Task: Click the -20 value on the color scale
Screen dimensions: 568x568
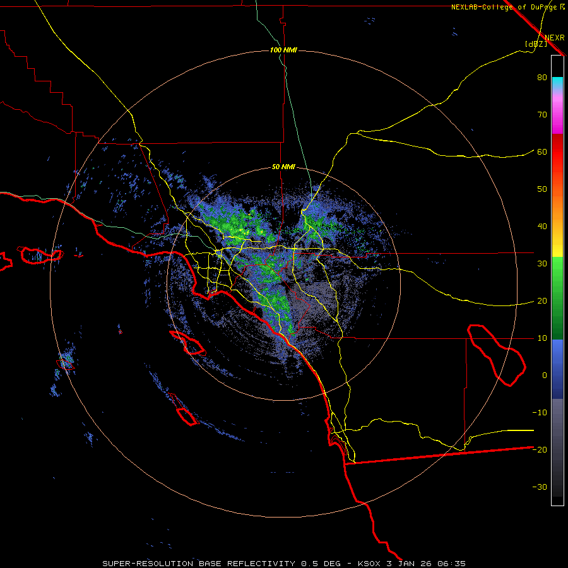Action: click(x=540, y=450)
